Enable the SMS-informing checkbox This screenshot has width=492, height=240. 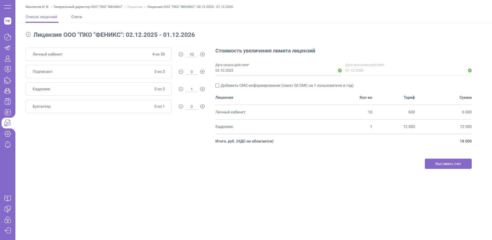217,86
